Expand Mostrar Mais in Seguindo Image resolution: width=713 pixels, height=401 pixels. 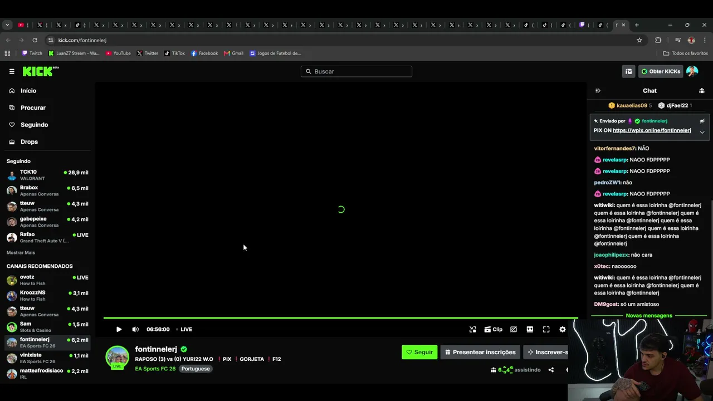[x=21, y=253]
